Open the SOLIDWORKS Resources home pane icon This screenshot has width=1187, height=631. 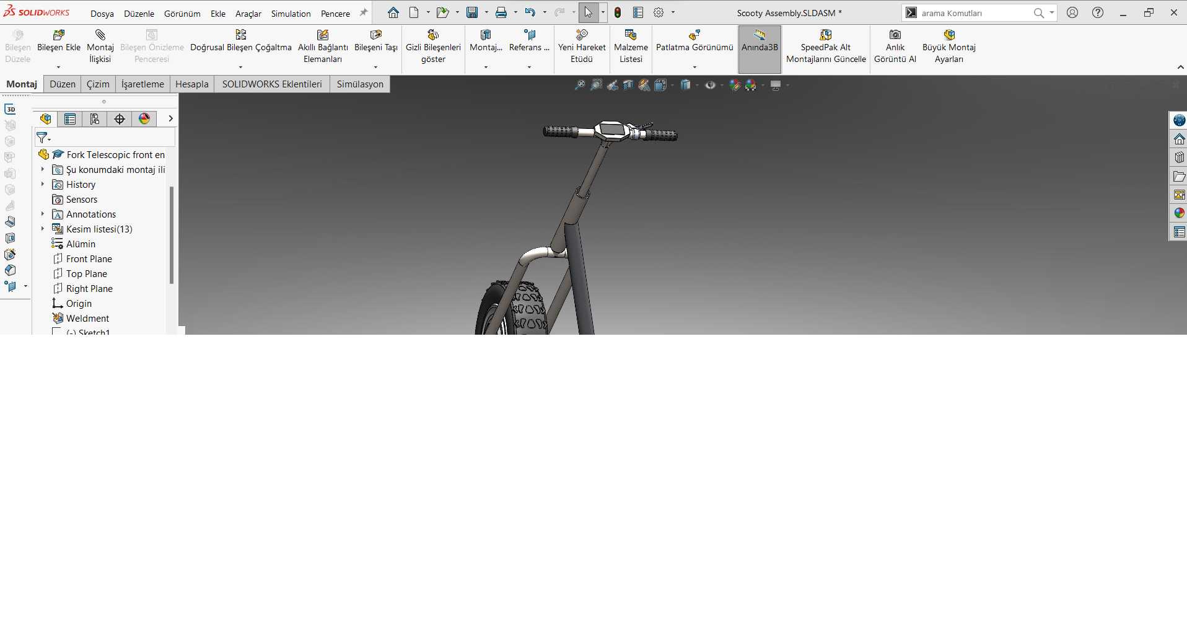(x=1179, y=139)
